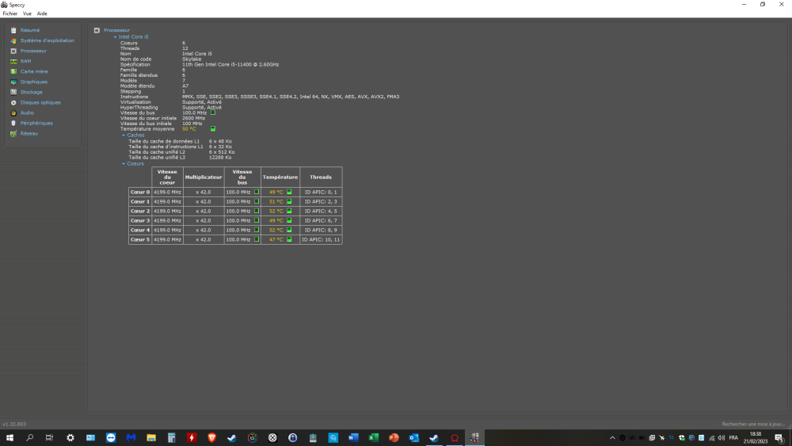Launch Brave browser from taskbar

point(211,438)
